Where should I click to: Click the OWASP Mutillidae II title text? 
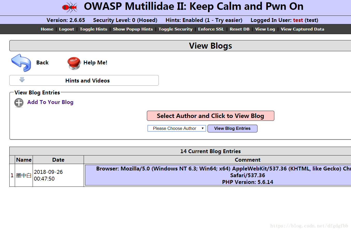point(194,7)
